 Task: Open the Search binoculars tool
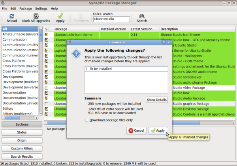[142, 16]
